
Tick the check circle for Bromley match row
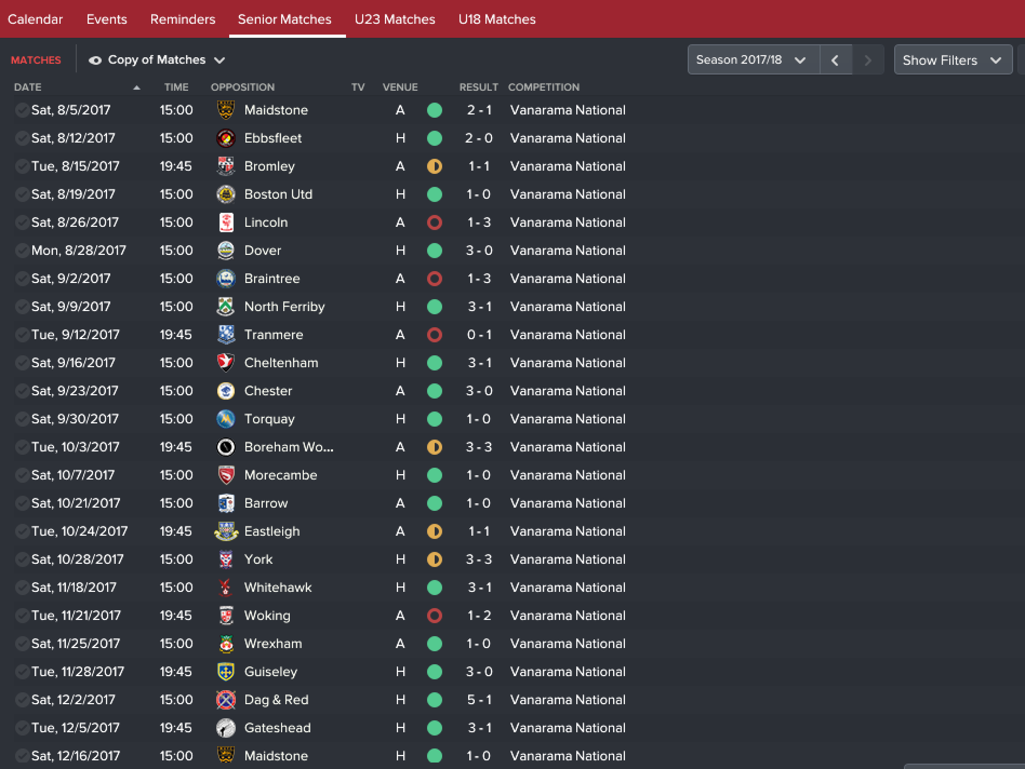[x=22, y=166]
